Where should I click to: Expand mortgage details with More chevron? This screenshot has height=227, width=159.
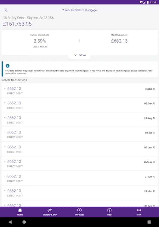tap(80, 55)
